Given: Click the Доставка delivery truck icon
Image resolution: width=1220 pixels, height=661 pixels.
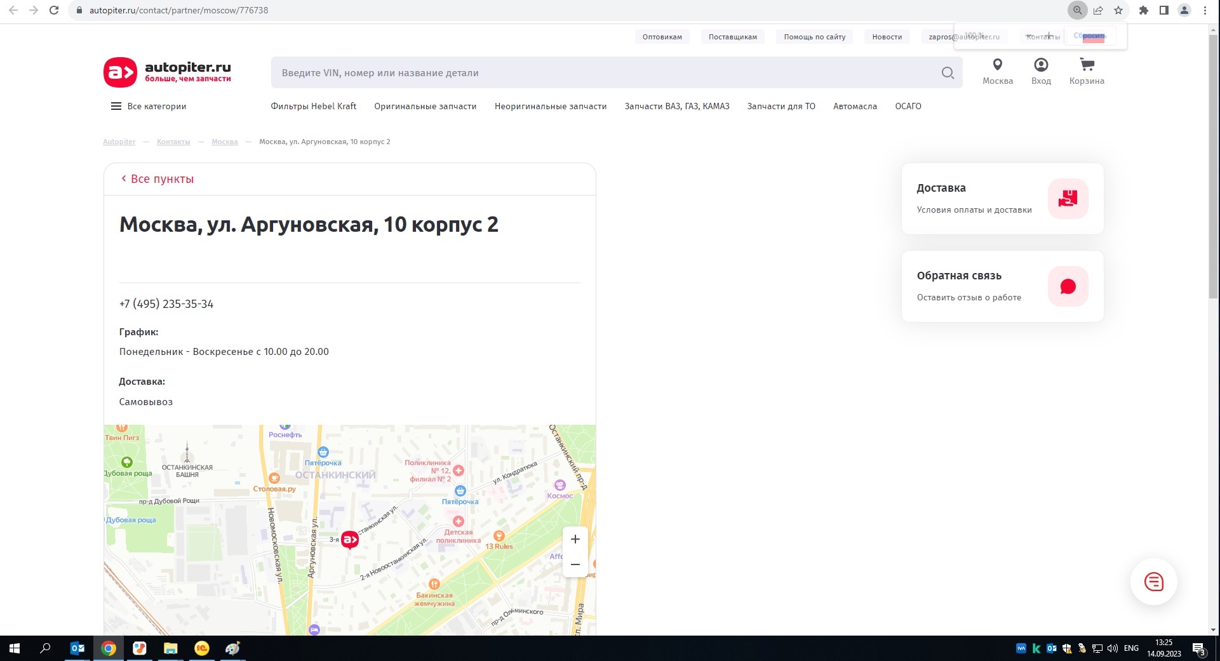Looking at the screenshot, I should point(1068,199).
